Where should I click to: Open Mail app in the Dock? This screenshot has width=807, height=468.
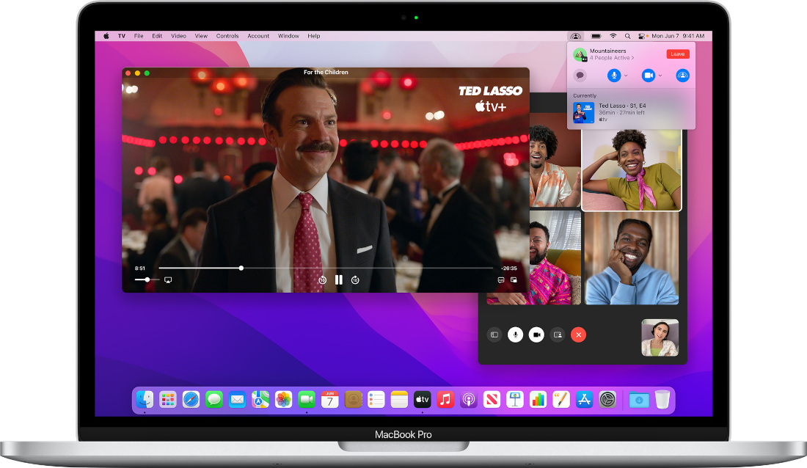point(237,400)
